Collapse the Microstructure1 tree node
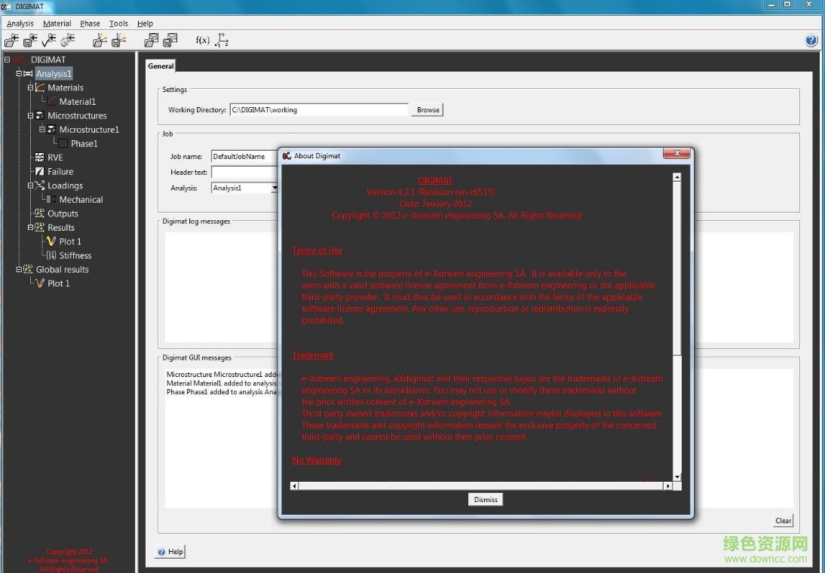The width and height of the screenshot is (825, 573). (x=42, y=129)
